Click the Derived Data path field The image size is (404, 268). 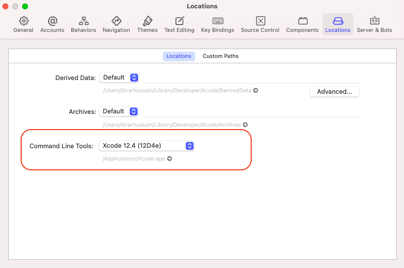(252, 78)
